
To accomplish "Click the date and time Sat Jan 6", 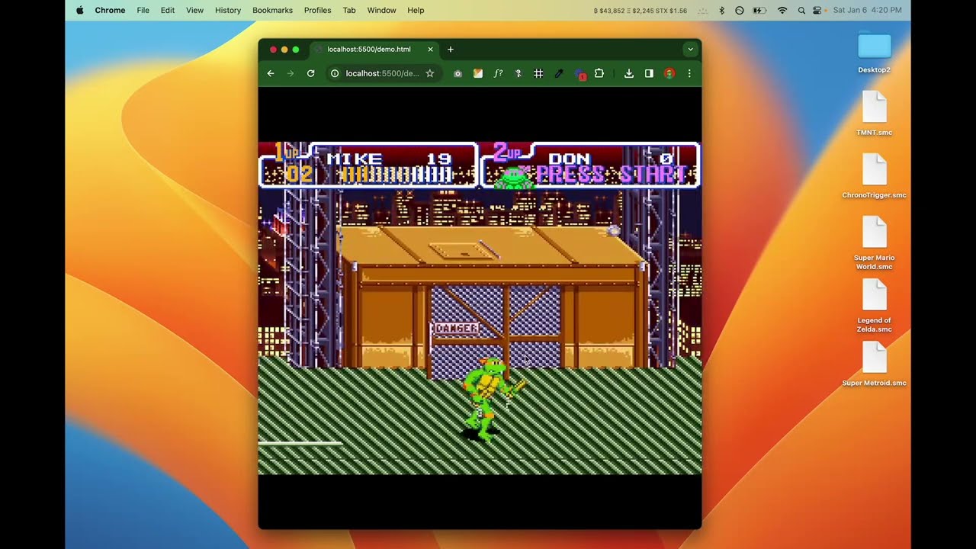I will tap(868, 10).
